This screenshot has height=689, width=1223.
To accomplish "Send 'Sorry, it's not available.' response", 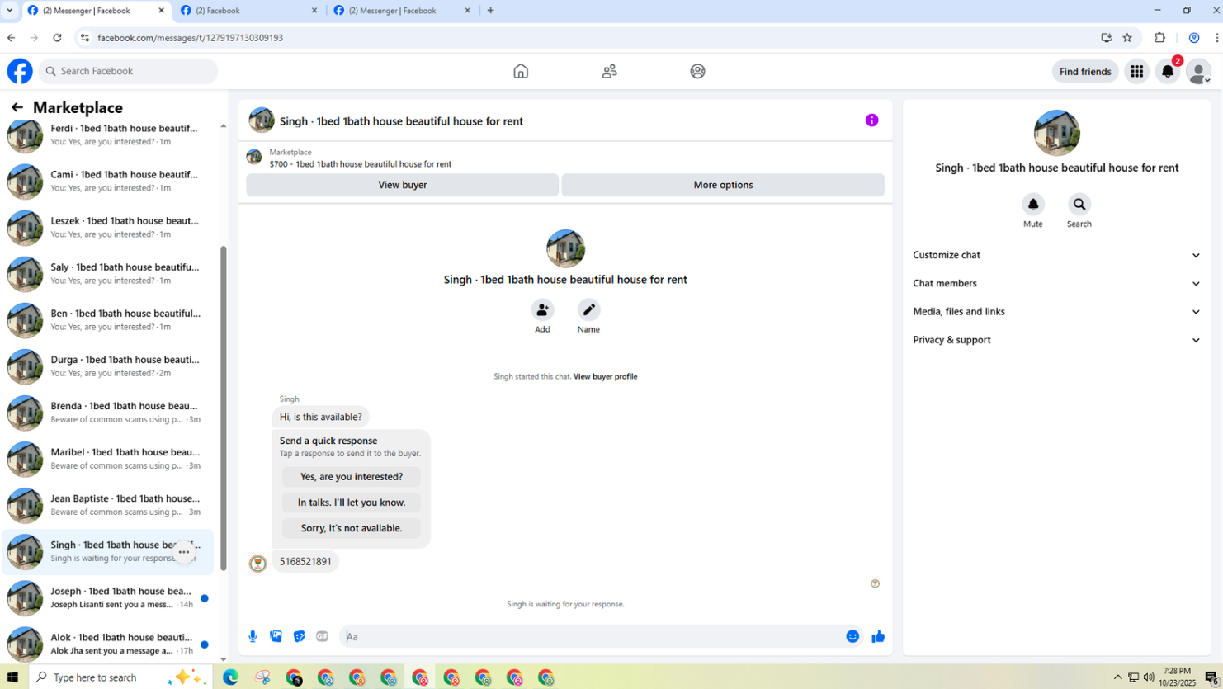I will coord(352,528).
